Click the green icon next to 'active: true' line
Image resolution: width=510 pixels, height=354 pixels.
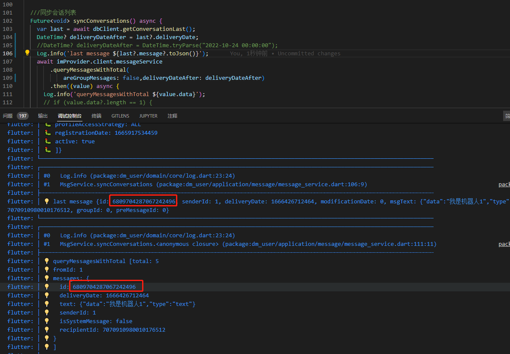click(x=47, y=141)
